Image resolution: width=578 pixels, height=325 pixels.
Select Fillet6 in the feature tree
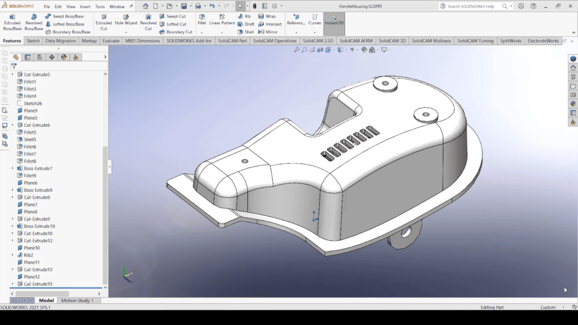tap(30, 147)
